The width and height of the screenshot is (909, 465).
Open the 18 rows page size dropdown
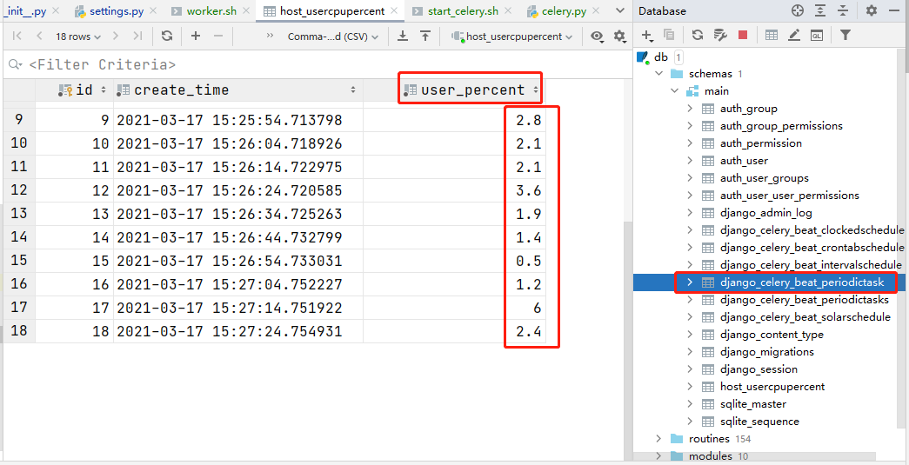click(x=77, y=37)
